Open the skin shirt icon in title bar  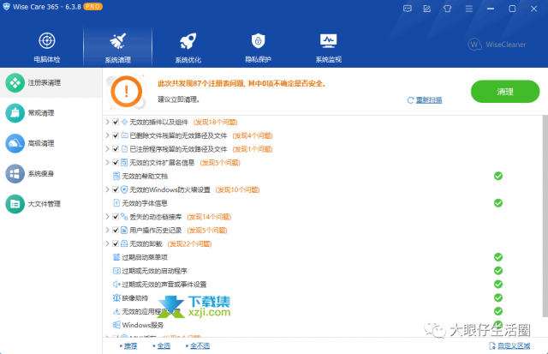pos(447,9)
